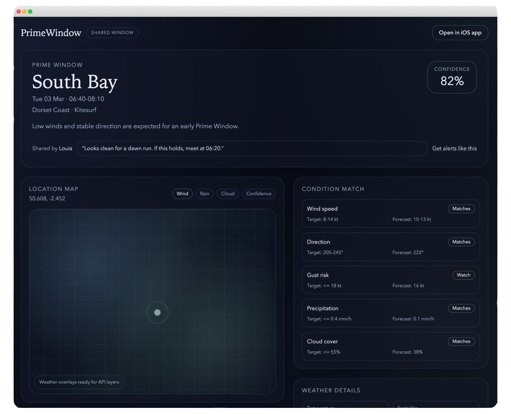Toggle the Confidence overlay on the map
The height and width of the screenshot is (414, 511).
(x=259, y=194)
